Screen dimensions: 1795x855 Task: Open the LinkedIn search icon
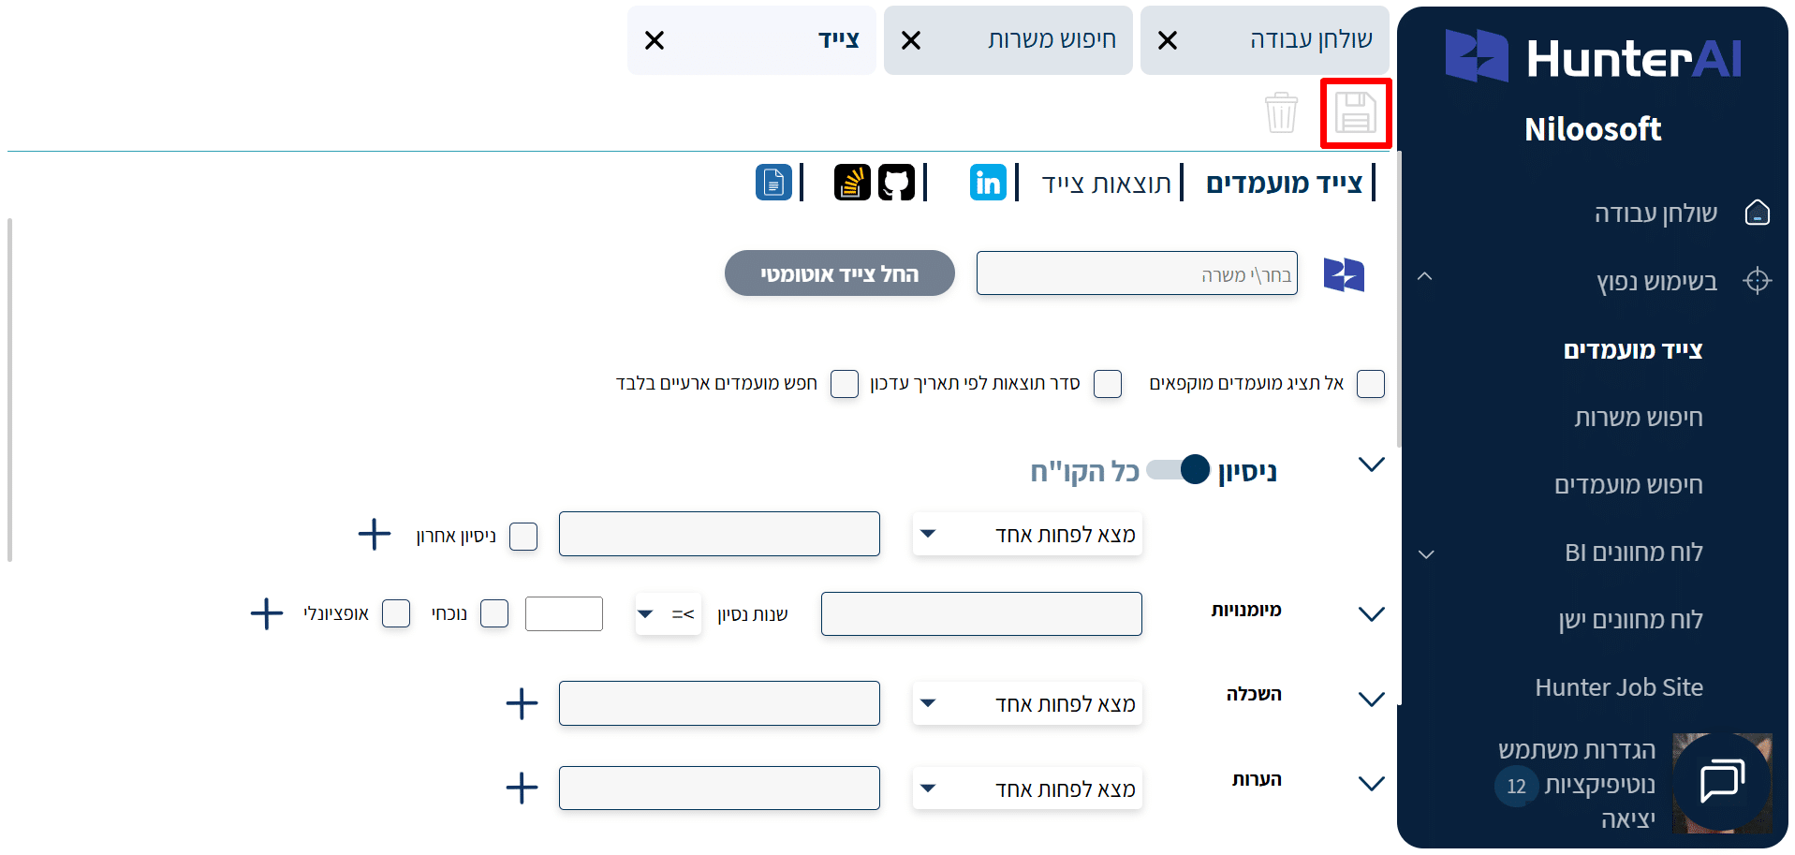pos(988,183)
